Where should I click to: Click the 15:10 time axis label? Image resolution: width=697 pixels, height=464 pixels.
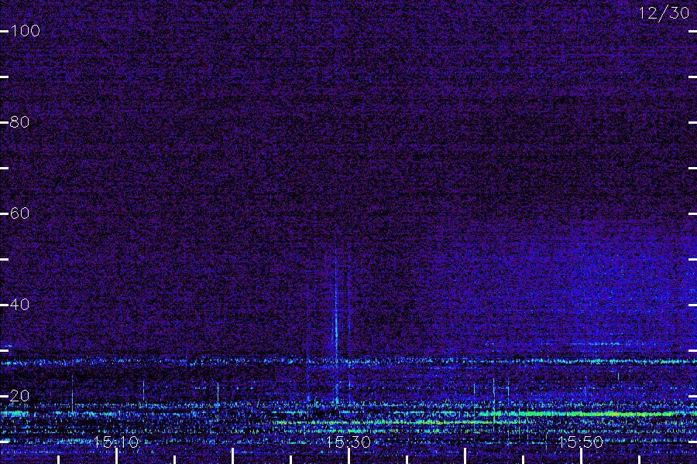116,442
